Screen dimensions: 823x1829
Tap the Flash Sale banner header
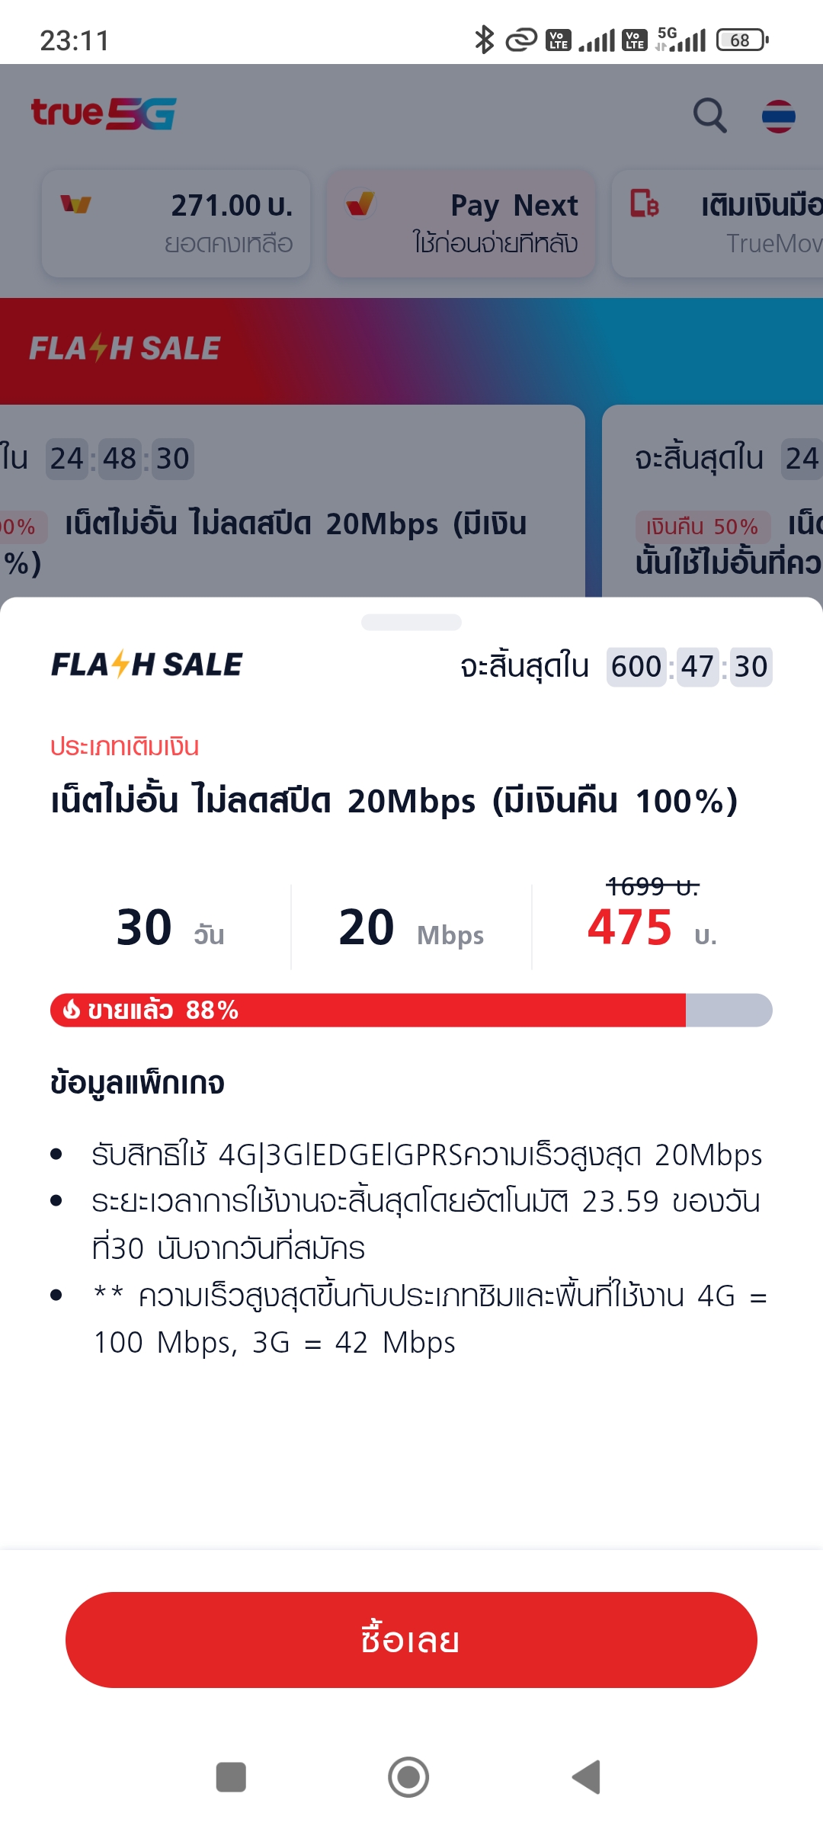(411, 350)
